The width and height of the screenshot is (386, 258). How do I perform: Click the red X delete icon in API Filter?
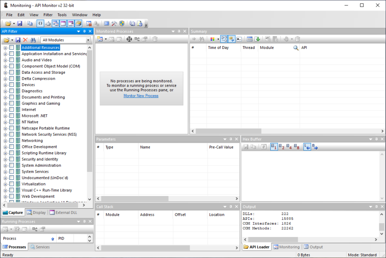pyautogui.click(x=25, y=40)
